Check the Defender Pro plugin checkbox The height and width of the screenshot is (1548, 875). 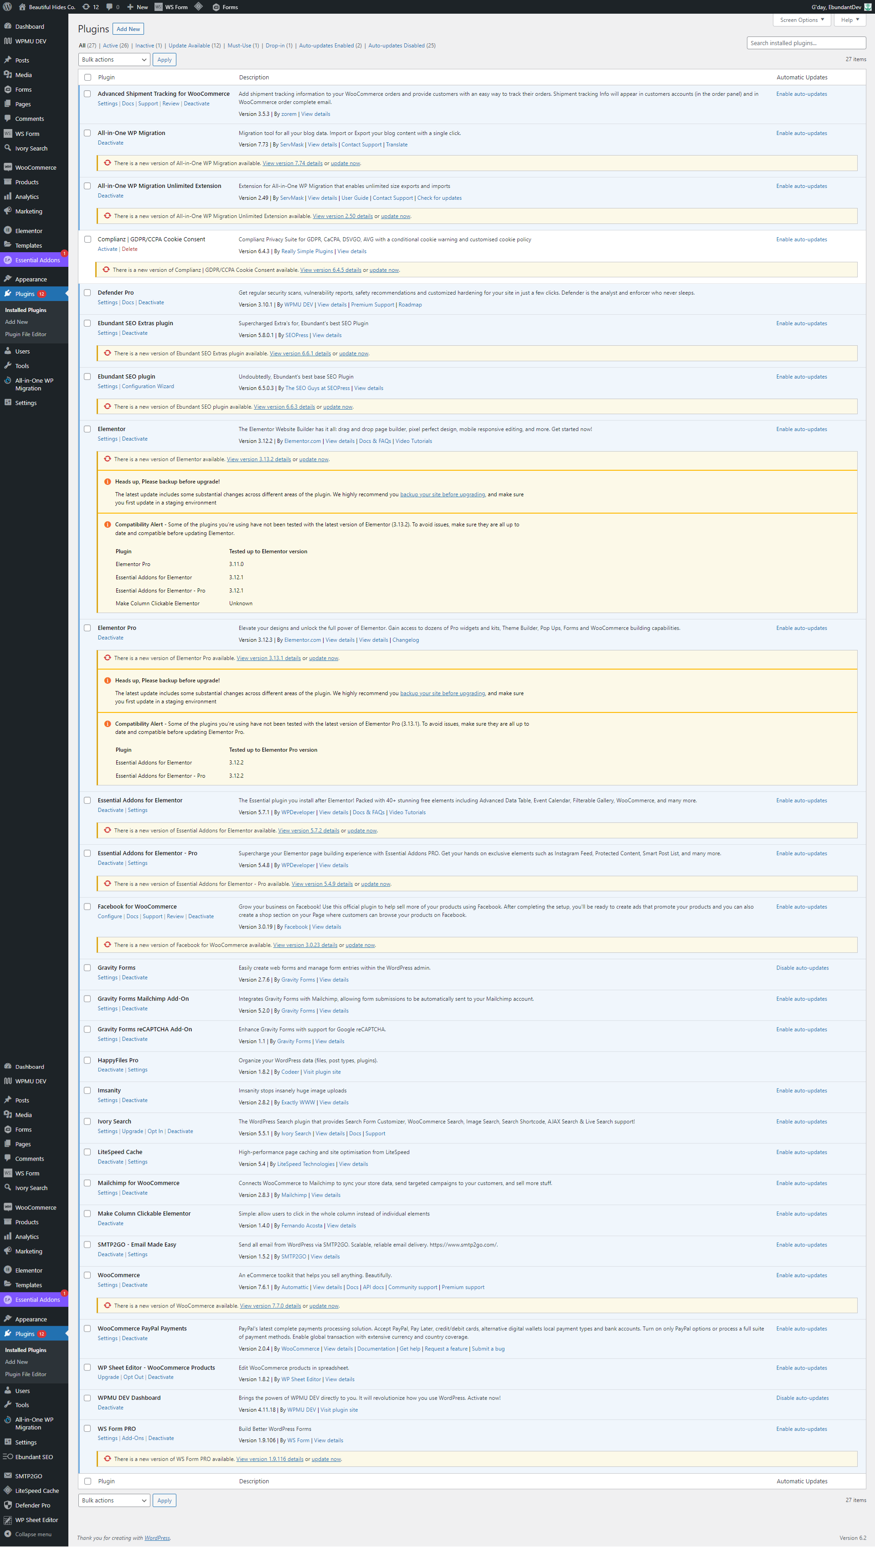coord(87,292)
